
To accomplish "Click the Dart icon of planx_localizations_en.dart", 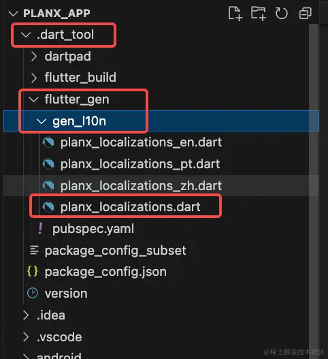I will (48, 142).
